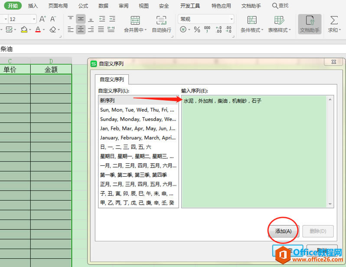Screen dimensions: 346x267
Task: Open the 数据 ribbon tab
Action: click(103, 6)
